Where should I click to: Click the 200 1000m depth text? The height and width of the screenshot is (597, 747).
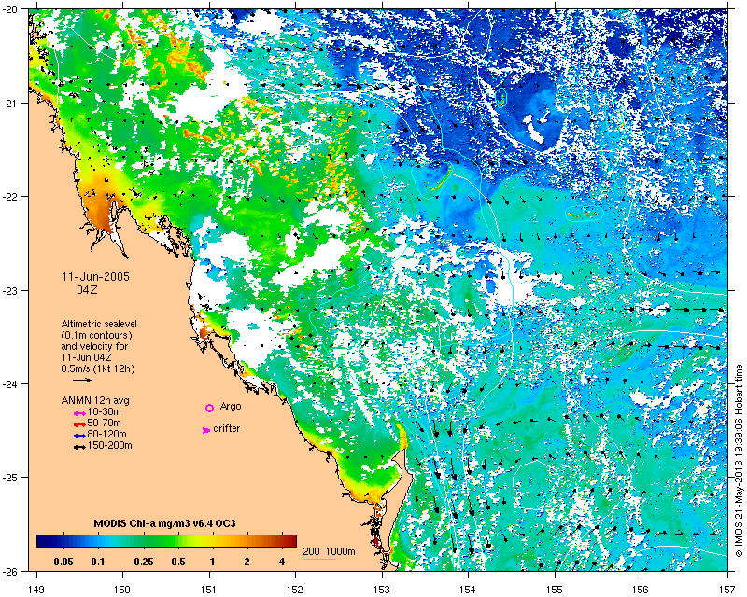[330, 552]
